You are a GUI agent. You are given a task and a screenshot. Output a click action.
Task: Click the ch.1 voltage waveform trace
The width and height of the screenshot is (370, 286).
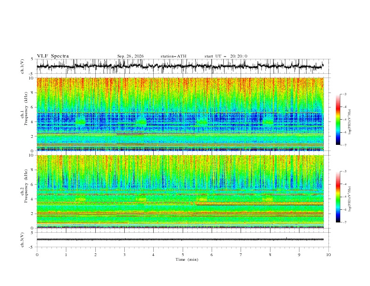pyautogui.click(x=180, y=66)
